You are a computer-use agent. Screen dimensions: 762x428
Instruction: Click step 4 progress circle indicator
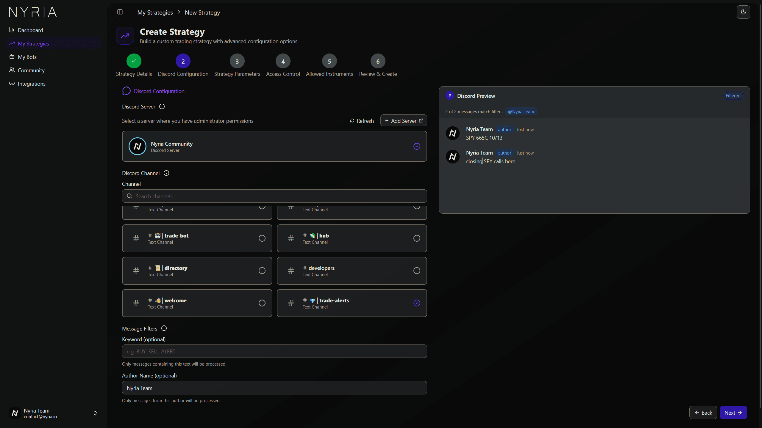tap(283, 61)
